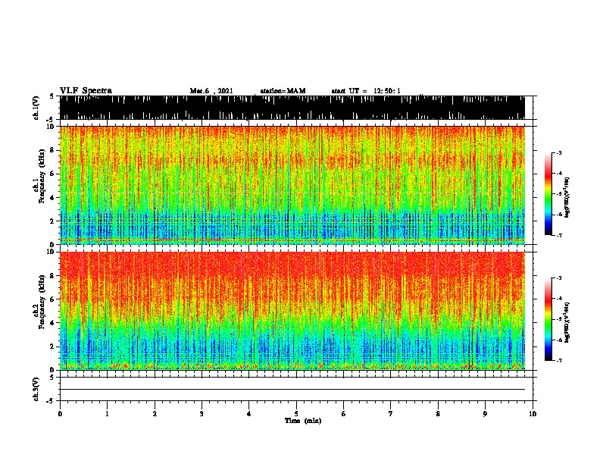Image resolution: width=600 pixels, height=464 pixels.
Task: Click the "ch.1(V)" axis label at top
Action: (x=36, y=108)
